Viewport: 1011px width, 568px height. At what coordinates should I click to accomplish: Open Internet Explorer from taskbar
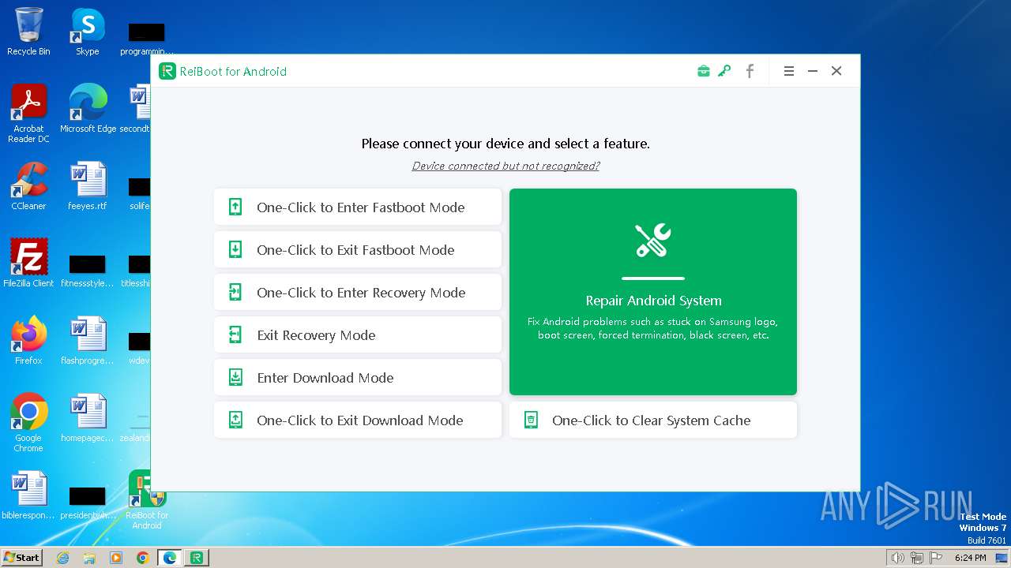[x=62, y=558]
